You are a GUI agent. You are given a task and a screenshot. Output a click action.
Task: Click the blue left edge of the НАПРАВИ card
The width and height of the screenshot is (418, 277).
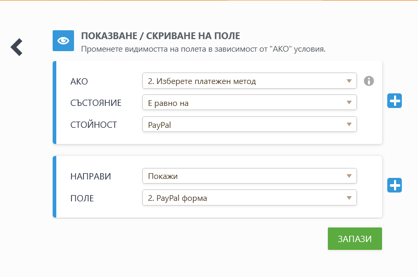(54, 187)
